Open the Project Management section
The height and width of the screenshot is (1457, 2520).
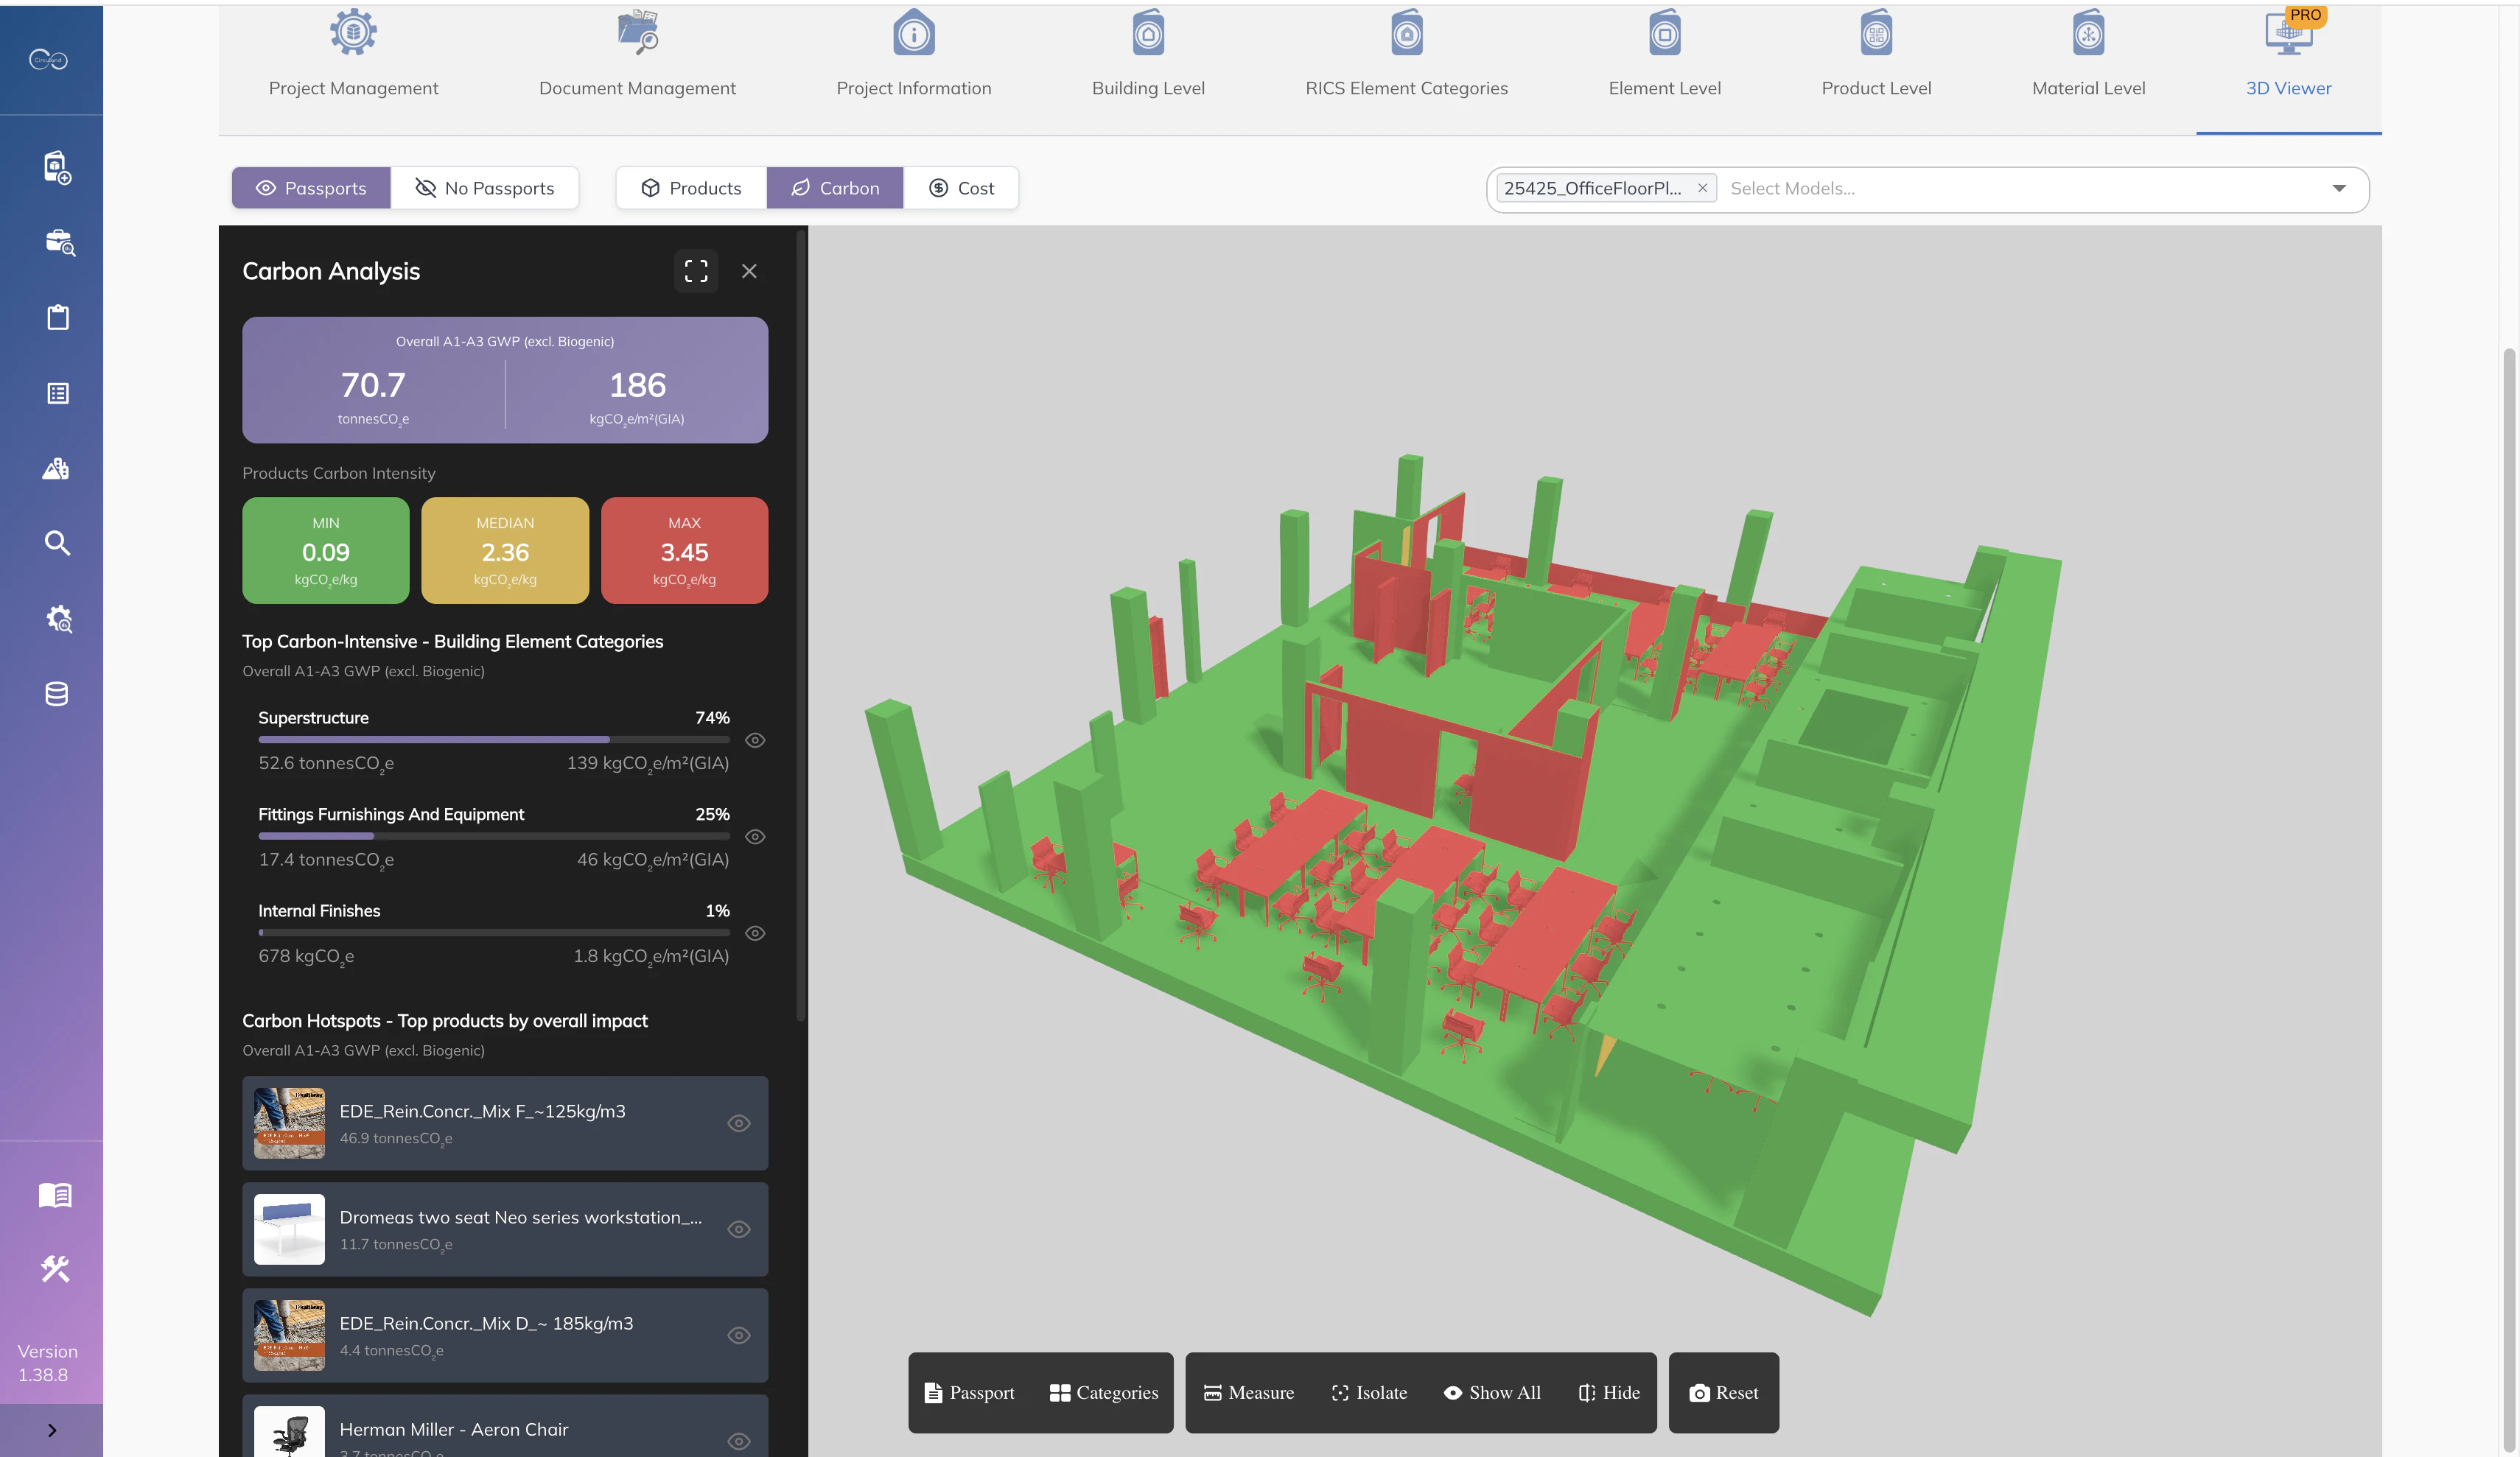pos(353,55)
